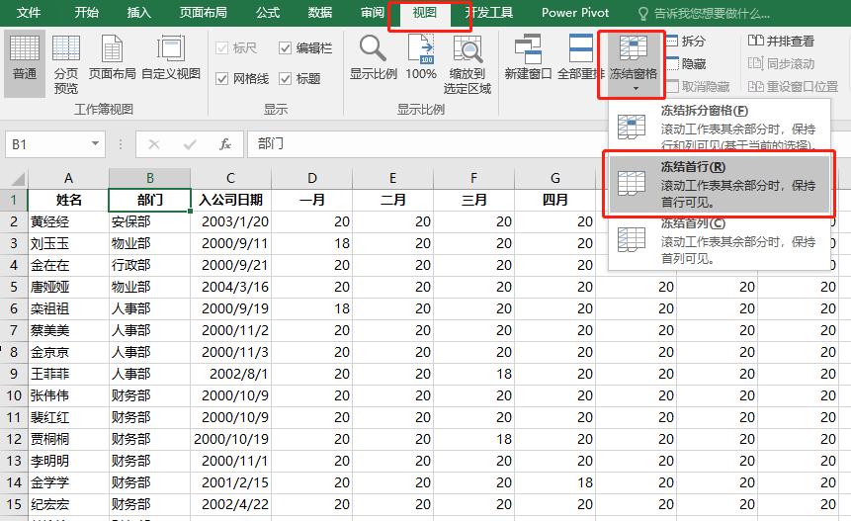Reset Window Position (重设窗口位置)

coord(793,86)
